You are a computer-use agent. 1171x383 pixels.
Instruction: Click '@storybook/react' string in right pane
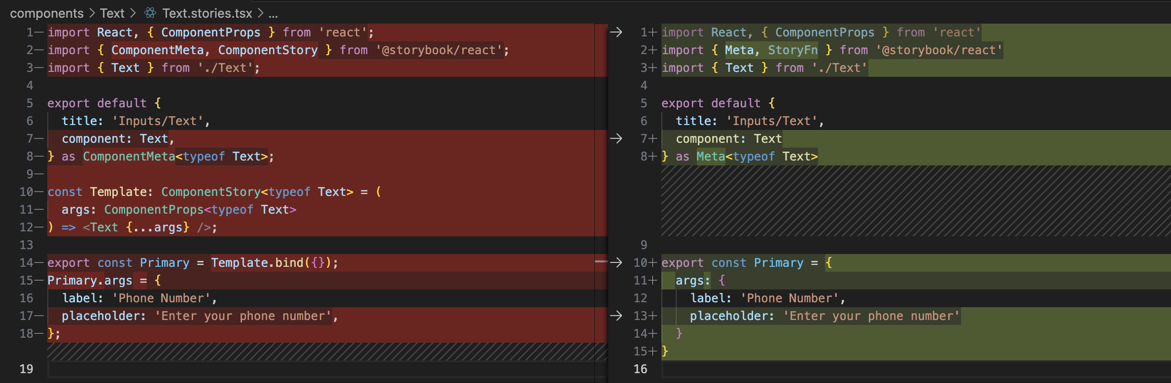pos(939,50)
